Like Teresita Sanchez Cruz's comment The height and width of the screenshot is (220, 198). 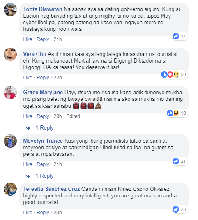click(28, 213)
